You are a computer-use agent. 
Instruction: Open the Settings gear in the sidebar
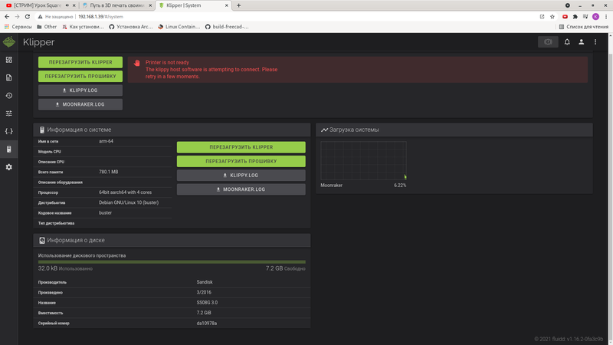click(9, 167)
